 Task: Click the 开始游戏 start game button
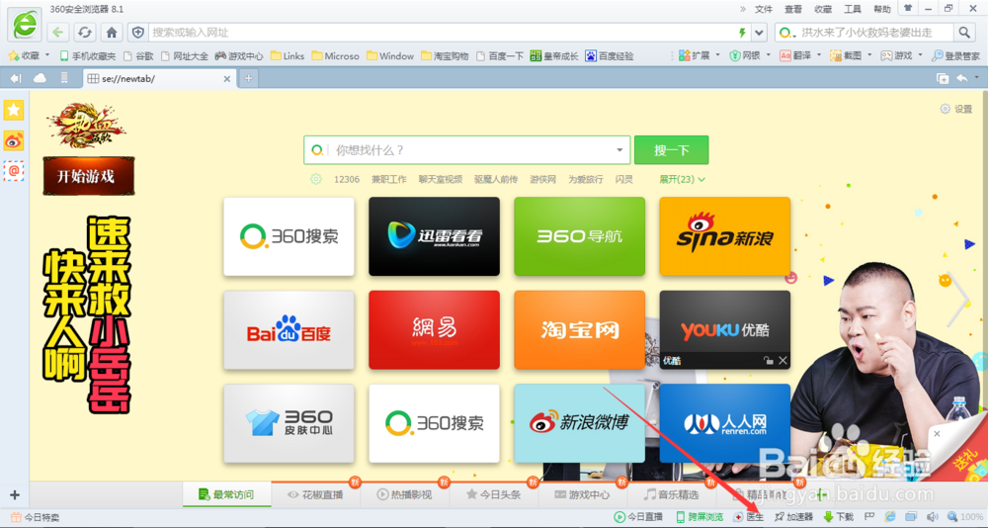tap(89, 176)
